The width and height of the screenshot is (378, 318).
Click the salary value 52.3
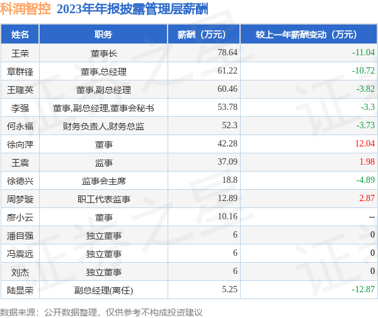click(229, 126)
